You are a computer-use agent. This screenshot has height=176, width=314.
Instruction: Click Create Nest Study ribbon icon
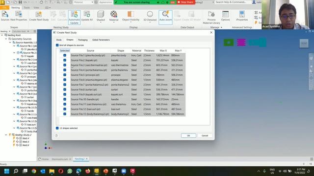pos(39,16)
